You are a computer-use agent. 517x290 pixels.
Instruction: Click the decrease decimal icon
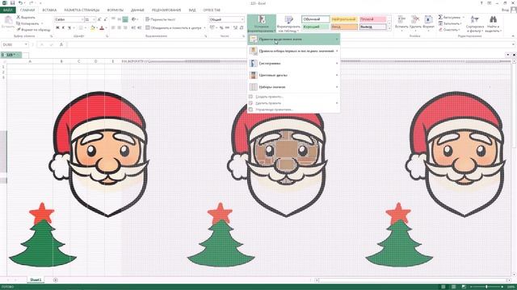click(x=242, y=27)
